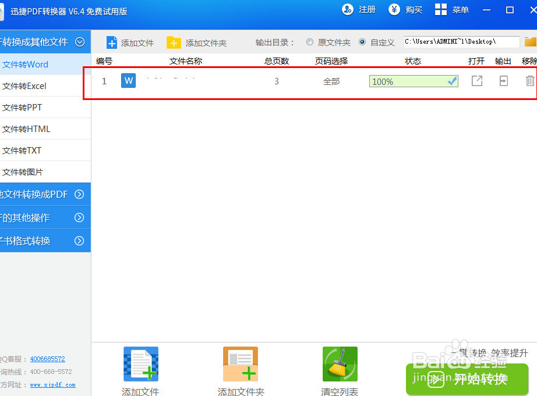Click the 编号 column header
Viewport: 537px width, 396px height.
point(104,61)
